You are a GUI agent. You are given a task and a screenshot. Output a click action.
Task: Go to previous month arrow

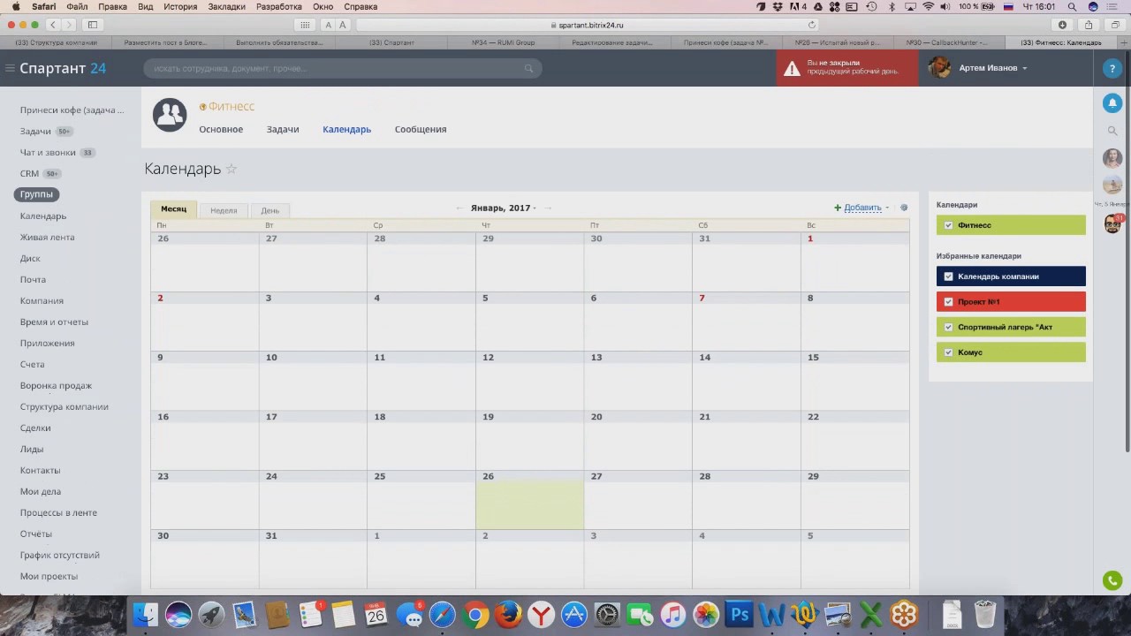(x=459, y=208)
